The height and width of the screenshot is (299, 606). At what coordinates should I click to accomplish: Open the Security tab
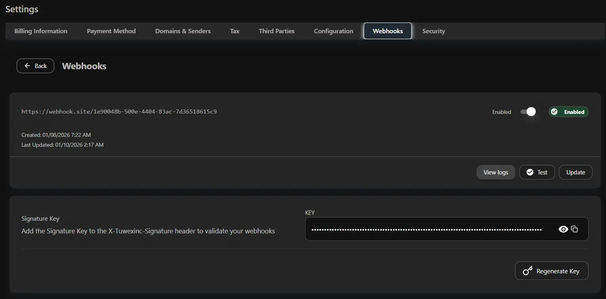(x=433, y=31)
